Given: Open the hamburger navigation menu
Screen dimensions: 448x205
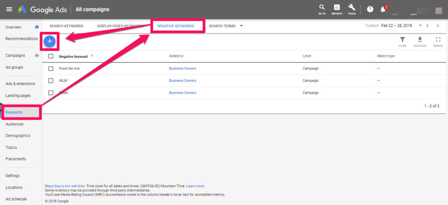Looking at the screenshot, I should (x=9, y=9).
